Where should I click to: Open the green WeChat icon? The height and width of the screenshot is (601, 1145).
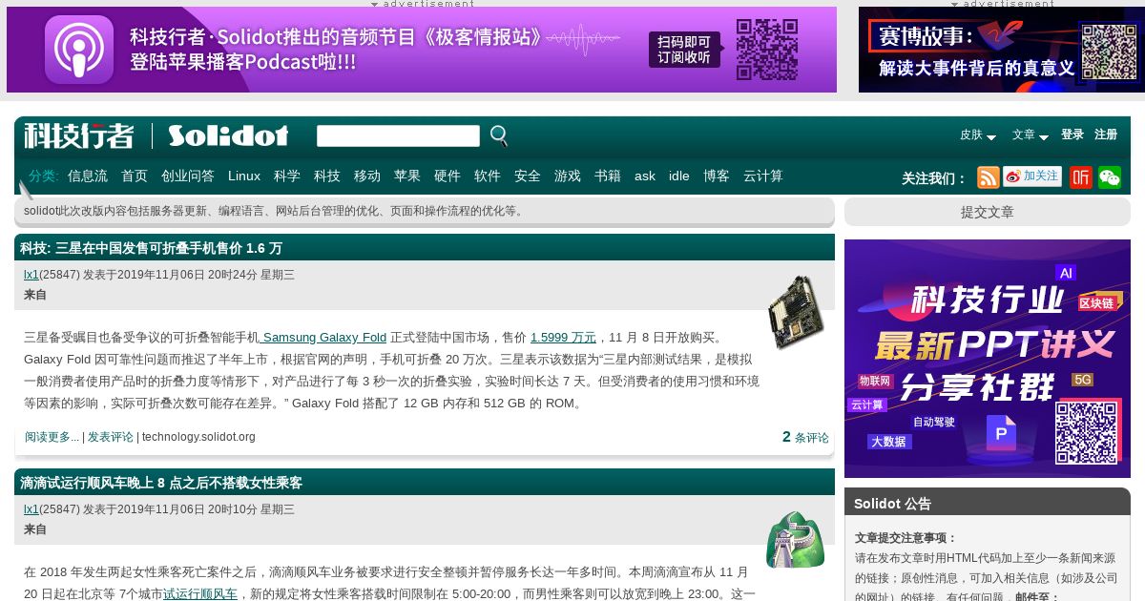(x=1110, y=177)
